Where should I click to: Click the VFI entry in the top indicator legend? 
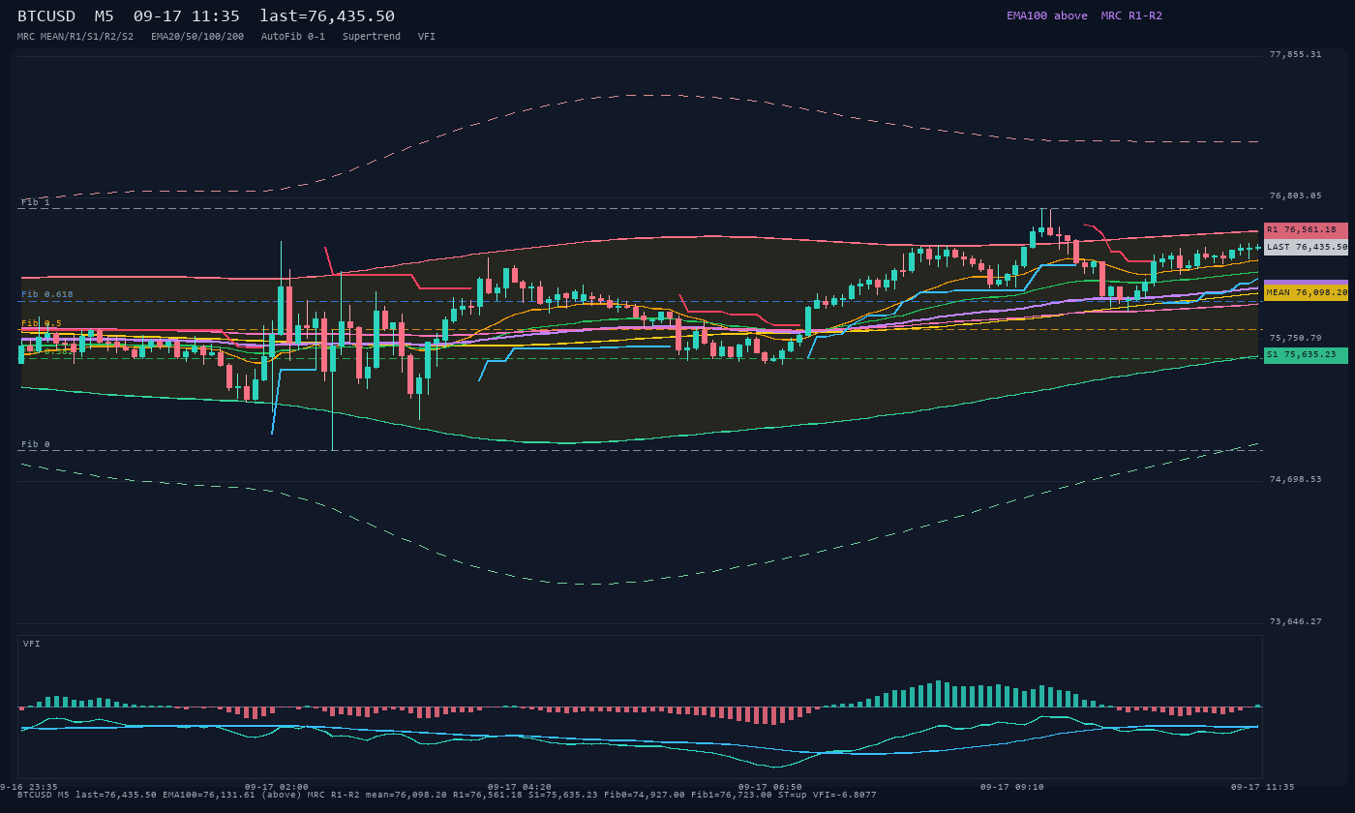pyautogui.click(x=427, y=37)
